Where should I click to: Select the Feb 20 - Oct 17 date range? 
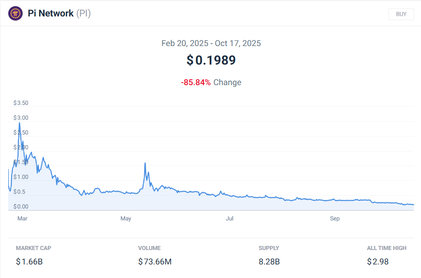[x=211, y=43]
